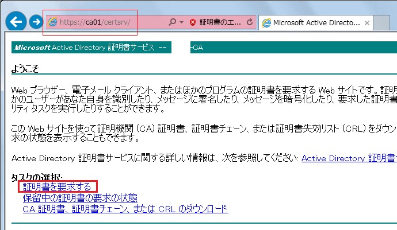
Task: Click the red certificate error shield icon
Action: pyautogui.click(x=193, y=22)
